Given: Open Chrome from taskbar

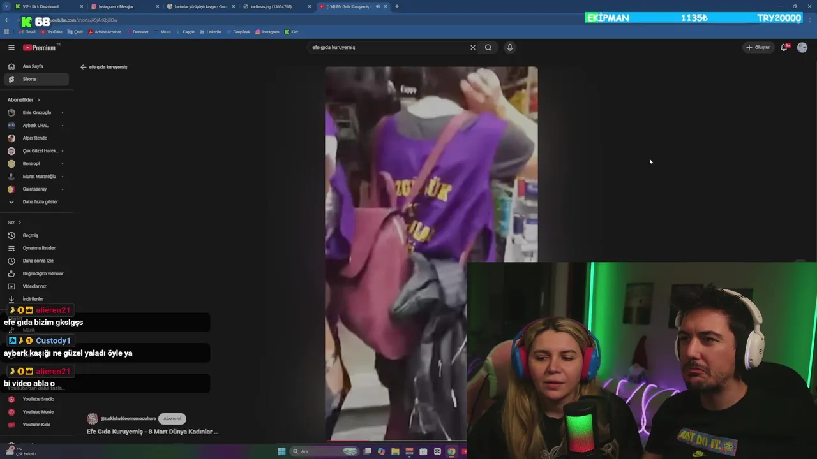Looking at the screenshot, I should click(451, 451).
